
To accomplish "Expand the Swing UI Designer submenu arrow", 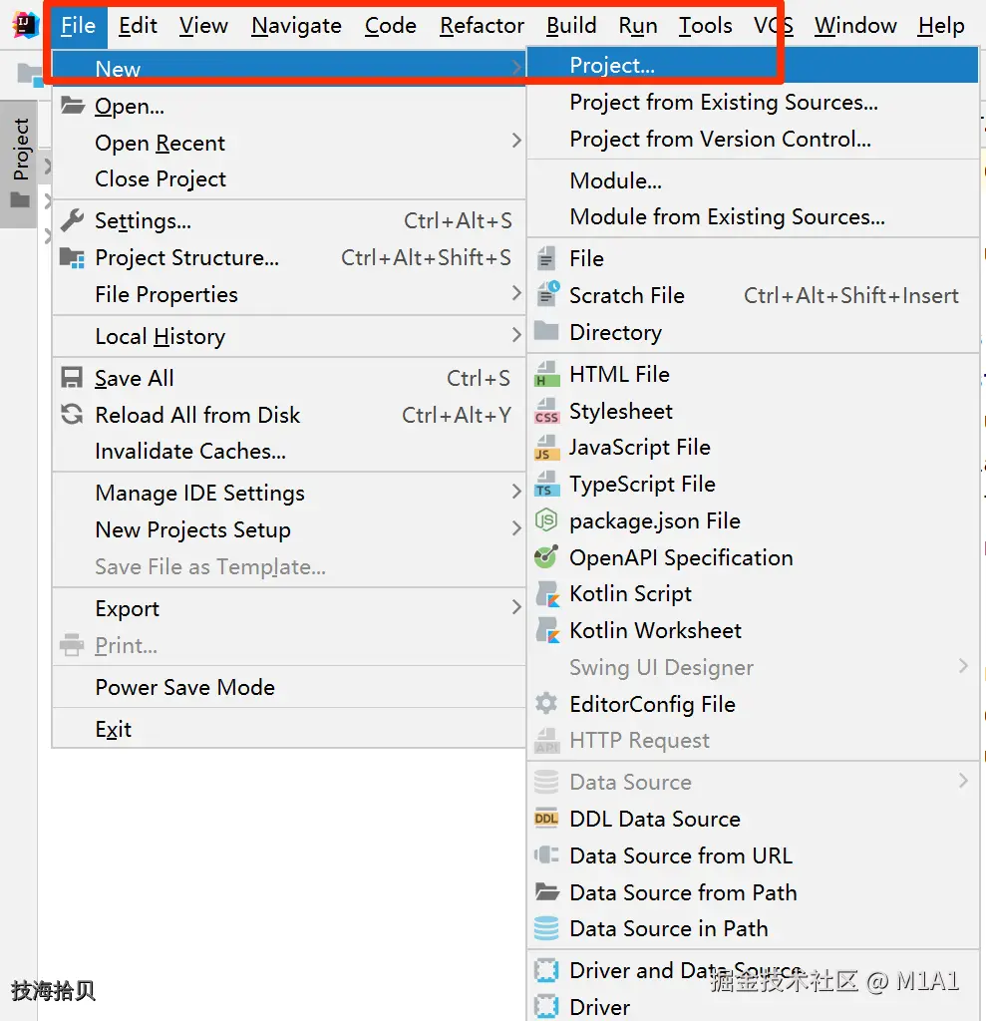I will tap(963, 666).
